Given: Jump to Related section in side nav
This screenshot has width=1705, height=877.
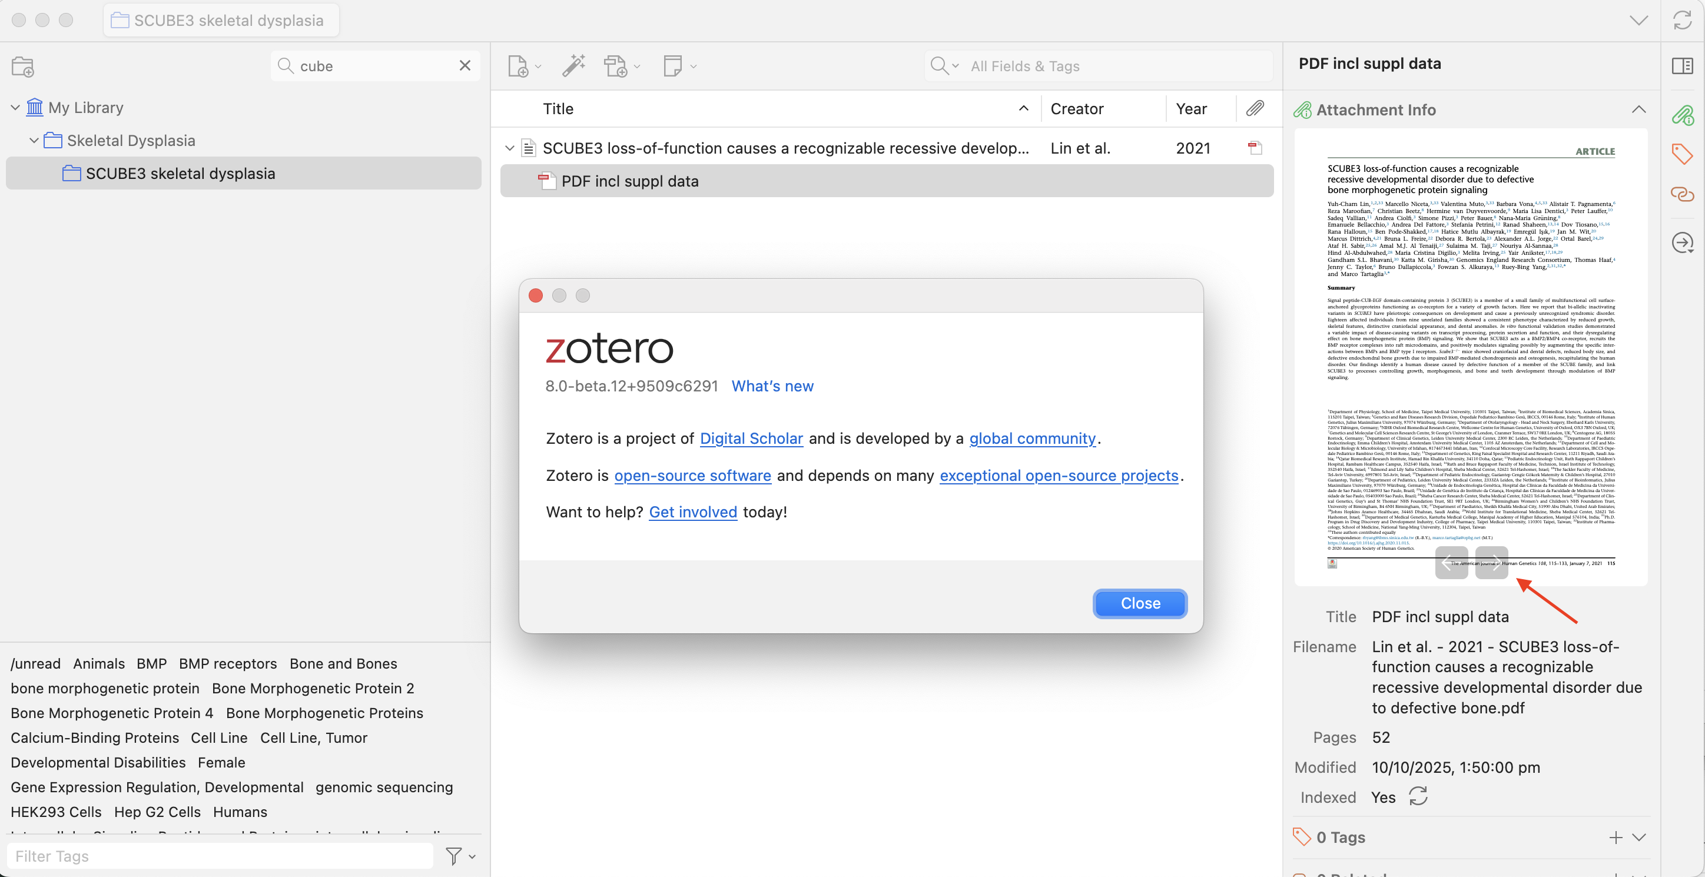Looking at the screenshot, I should [1682, 194].
